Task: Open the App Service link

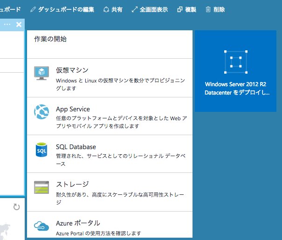Action: [73, 109]
